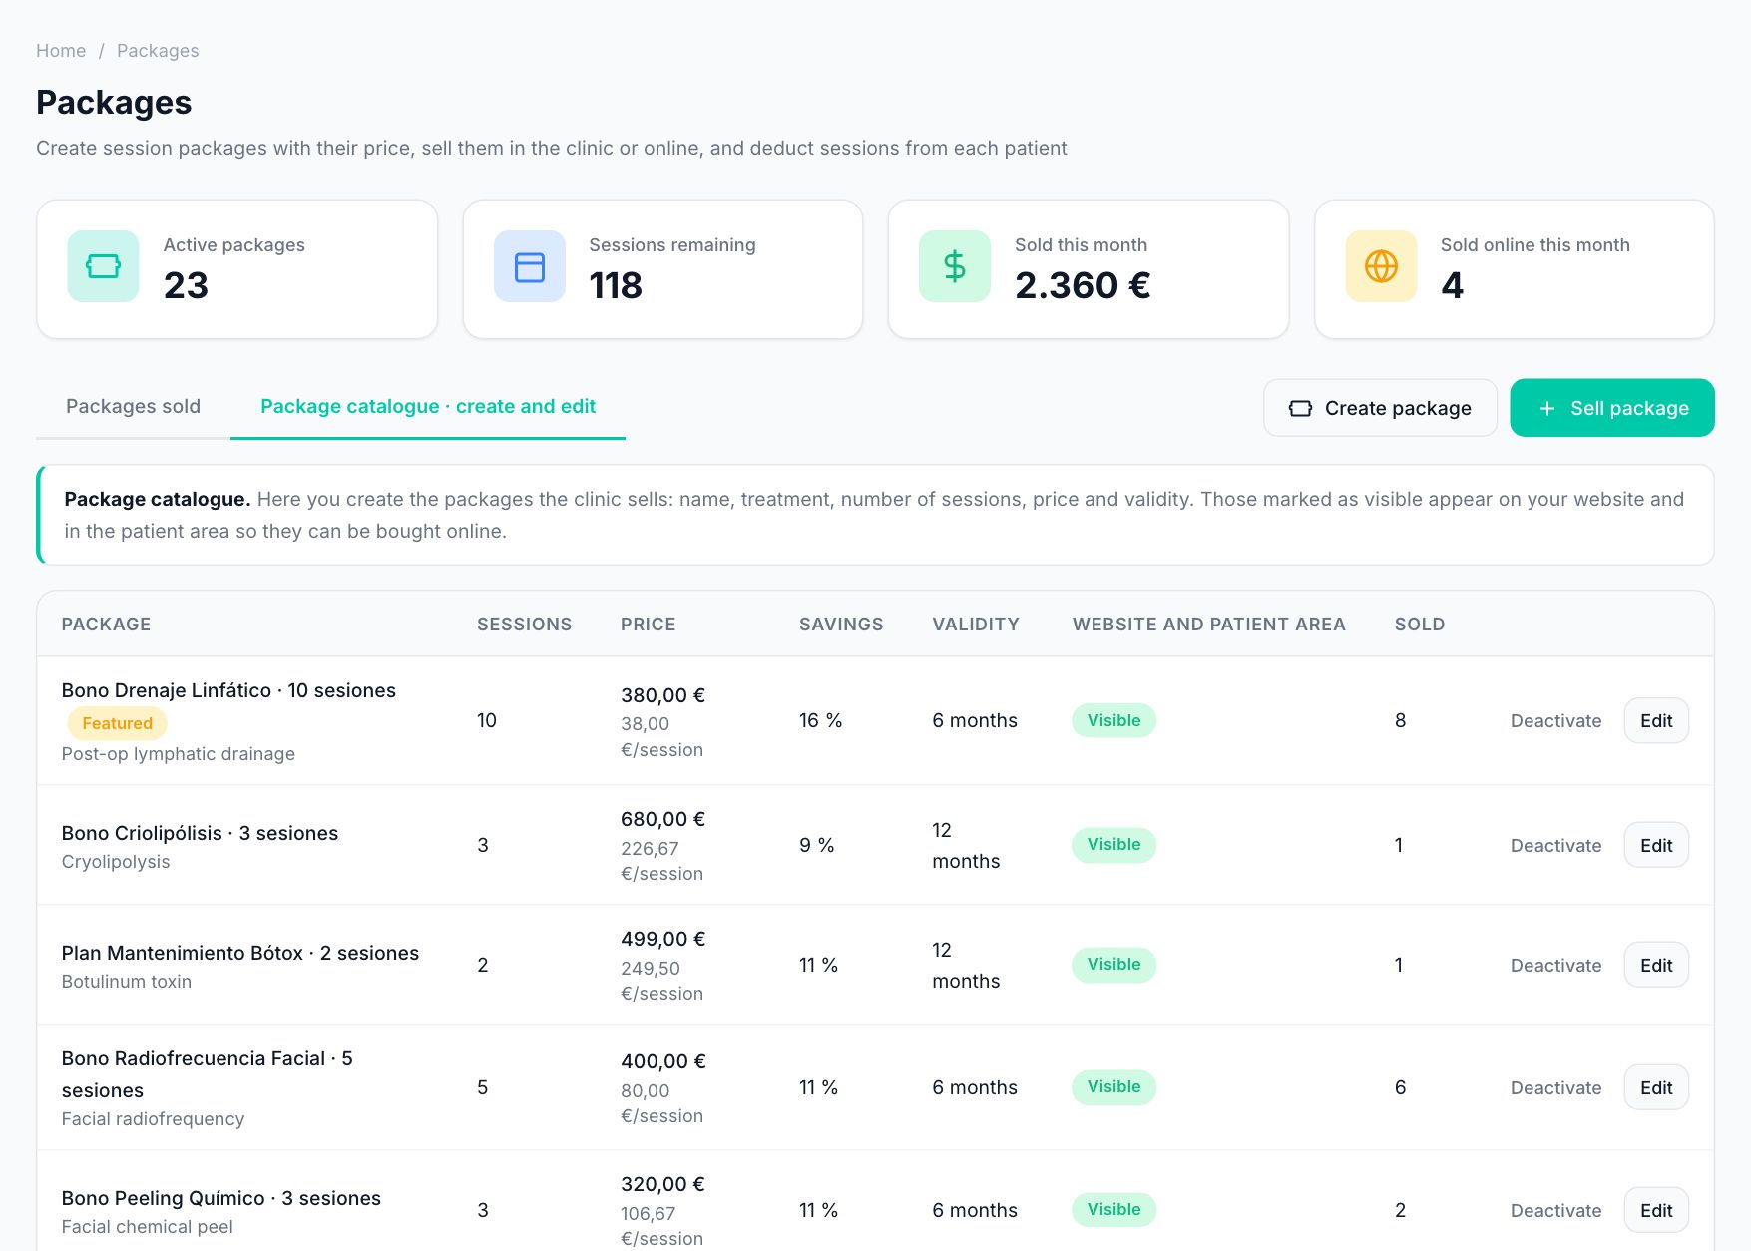Screen dimensions: 1751x1251
Task: Go to Home in the breadcrumb
Action: (61, 51)
